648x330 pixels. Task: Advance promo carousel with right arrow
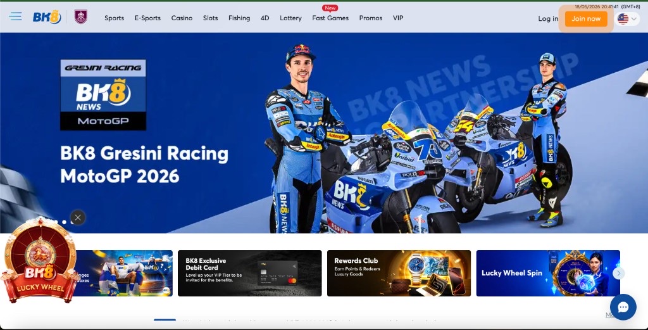coord(619,273)
